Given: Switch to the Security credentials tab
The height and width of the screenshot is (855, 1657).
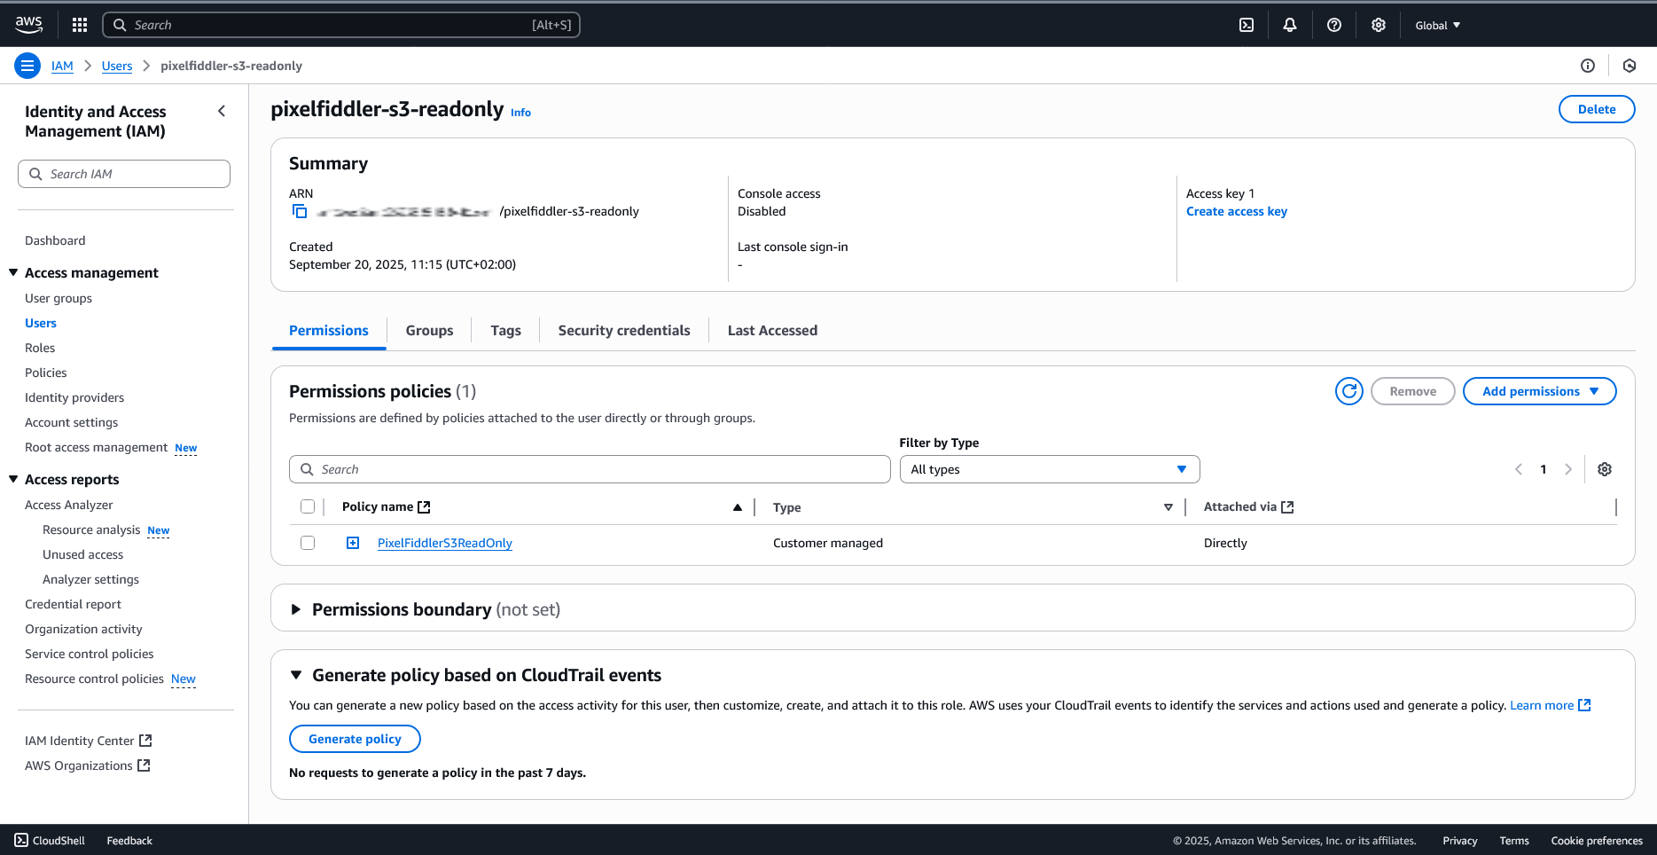Looking at the screenshot, I should click(623, 331).
